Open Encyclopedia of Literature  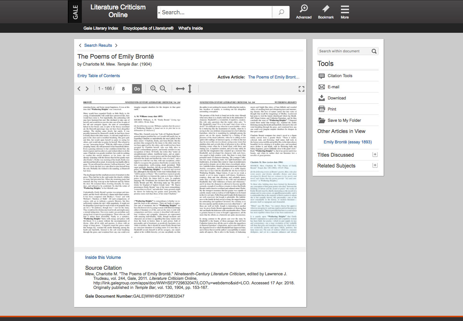[x=148, y=28]
